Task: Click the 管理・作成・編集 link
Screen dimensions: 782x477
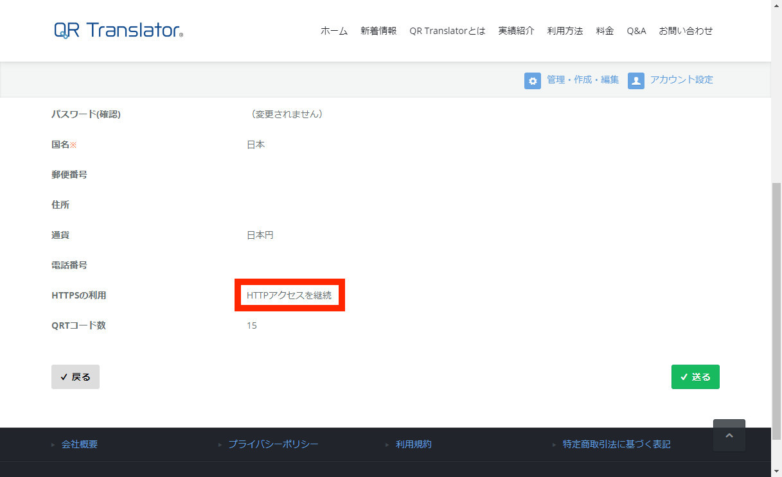Action: coord(583,80)
